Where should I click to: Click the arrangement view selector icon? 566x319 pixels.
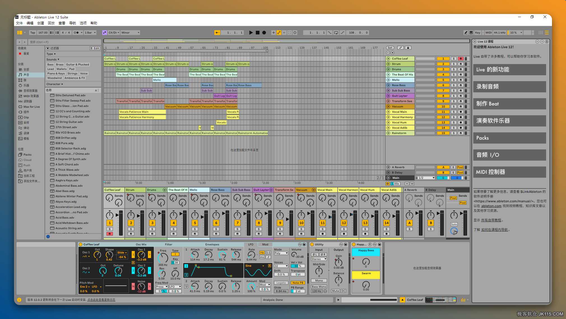pos(546,33)
